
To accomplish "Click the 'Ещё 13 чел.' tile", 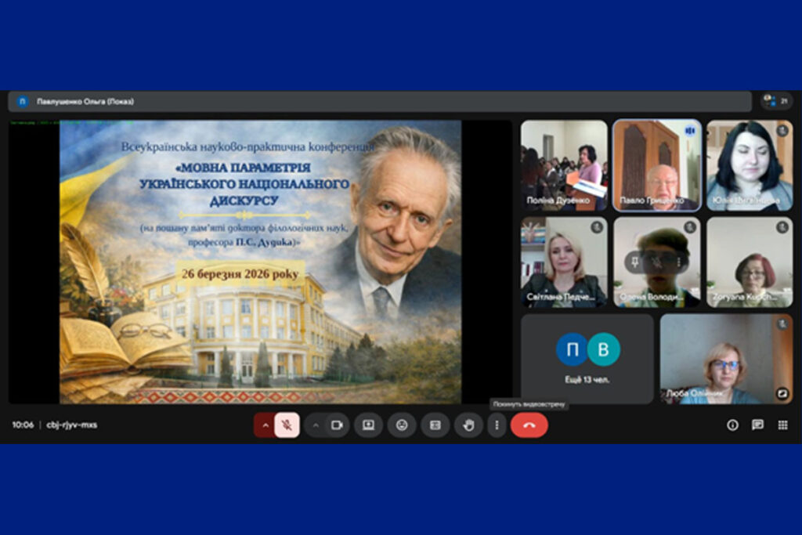I will pyautogui.click(x=587, y=359).
